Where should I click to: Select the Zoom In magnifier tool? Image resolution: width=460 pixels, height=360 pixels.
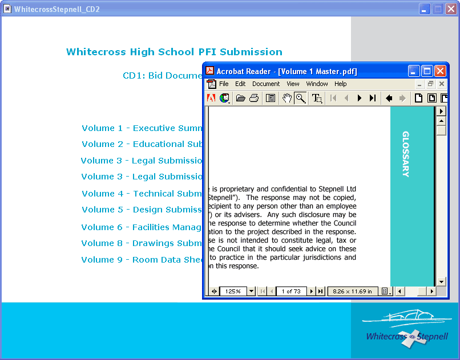point(301,98)
